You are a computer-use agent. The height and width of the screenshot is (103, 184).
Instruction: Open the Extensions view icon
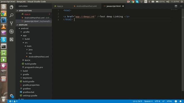[11, 39]
